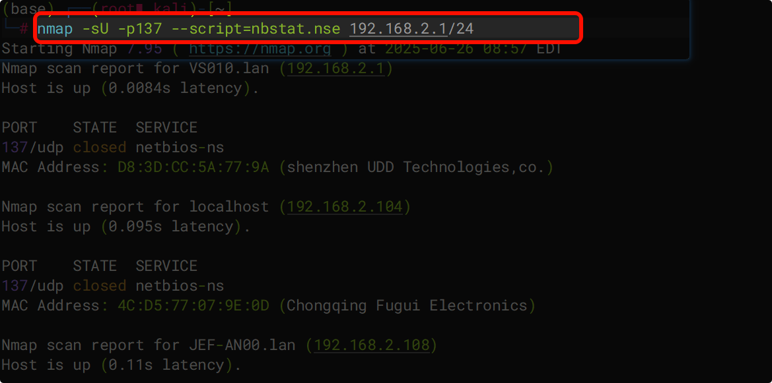
Task: Click IP 192.168.2.1 in the VS010.lan report line
Action: pos(335,69)
